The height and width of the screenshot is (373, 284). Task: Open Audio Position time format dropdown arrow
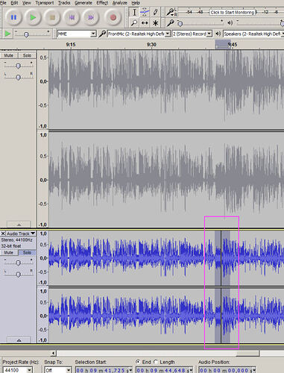[x=254, y=370]
